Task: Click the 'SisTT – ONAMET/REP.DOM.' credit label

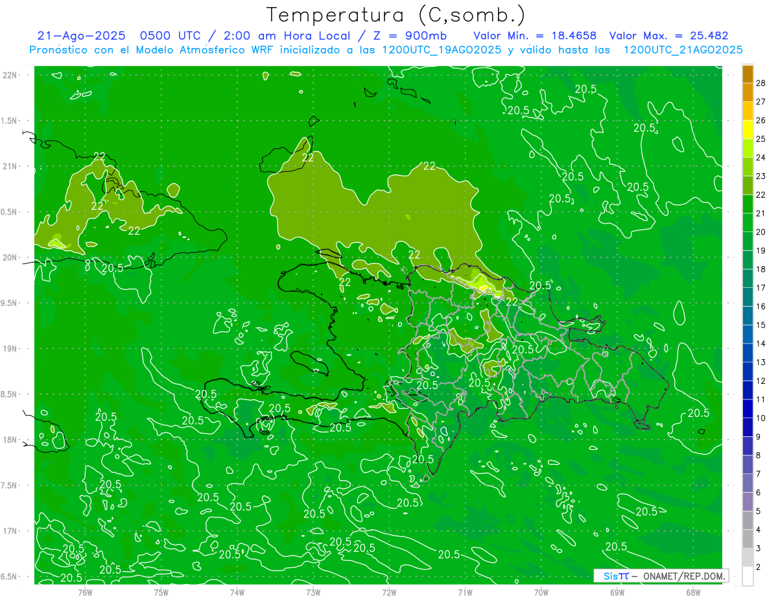Action: [661, 576]
